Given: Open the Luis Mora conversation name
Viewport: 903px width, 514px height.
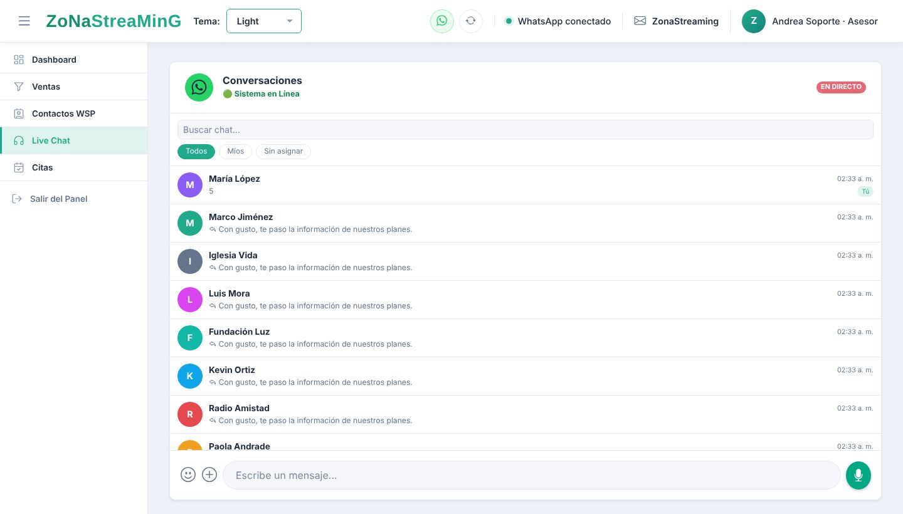Looking at the screenshot, I should [230, 293].
